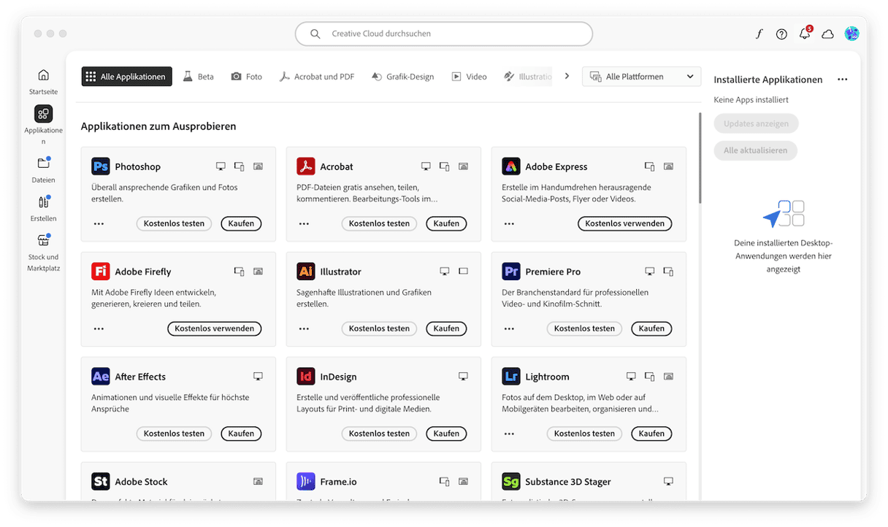
Task: Click Kostenlos testen for Illustrator
Action: tap(379, 328)
